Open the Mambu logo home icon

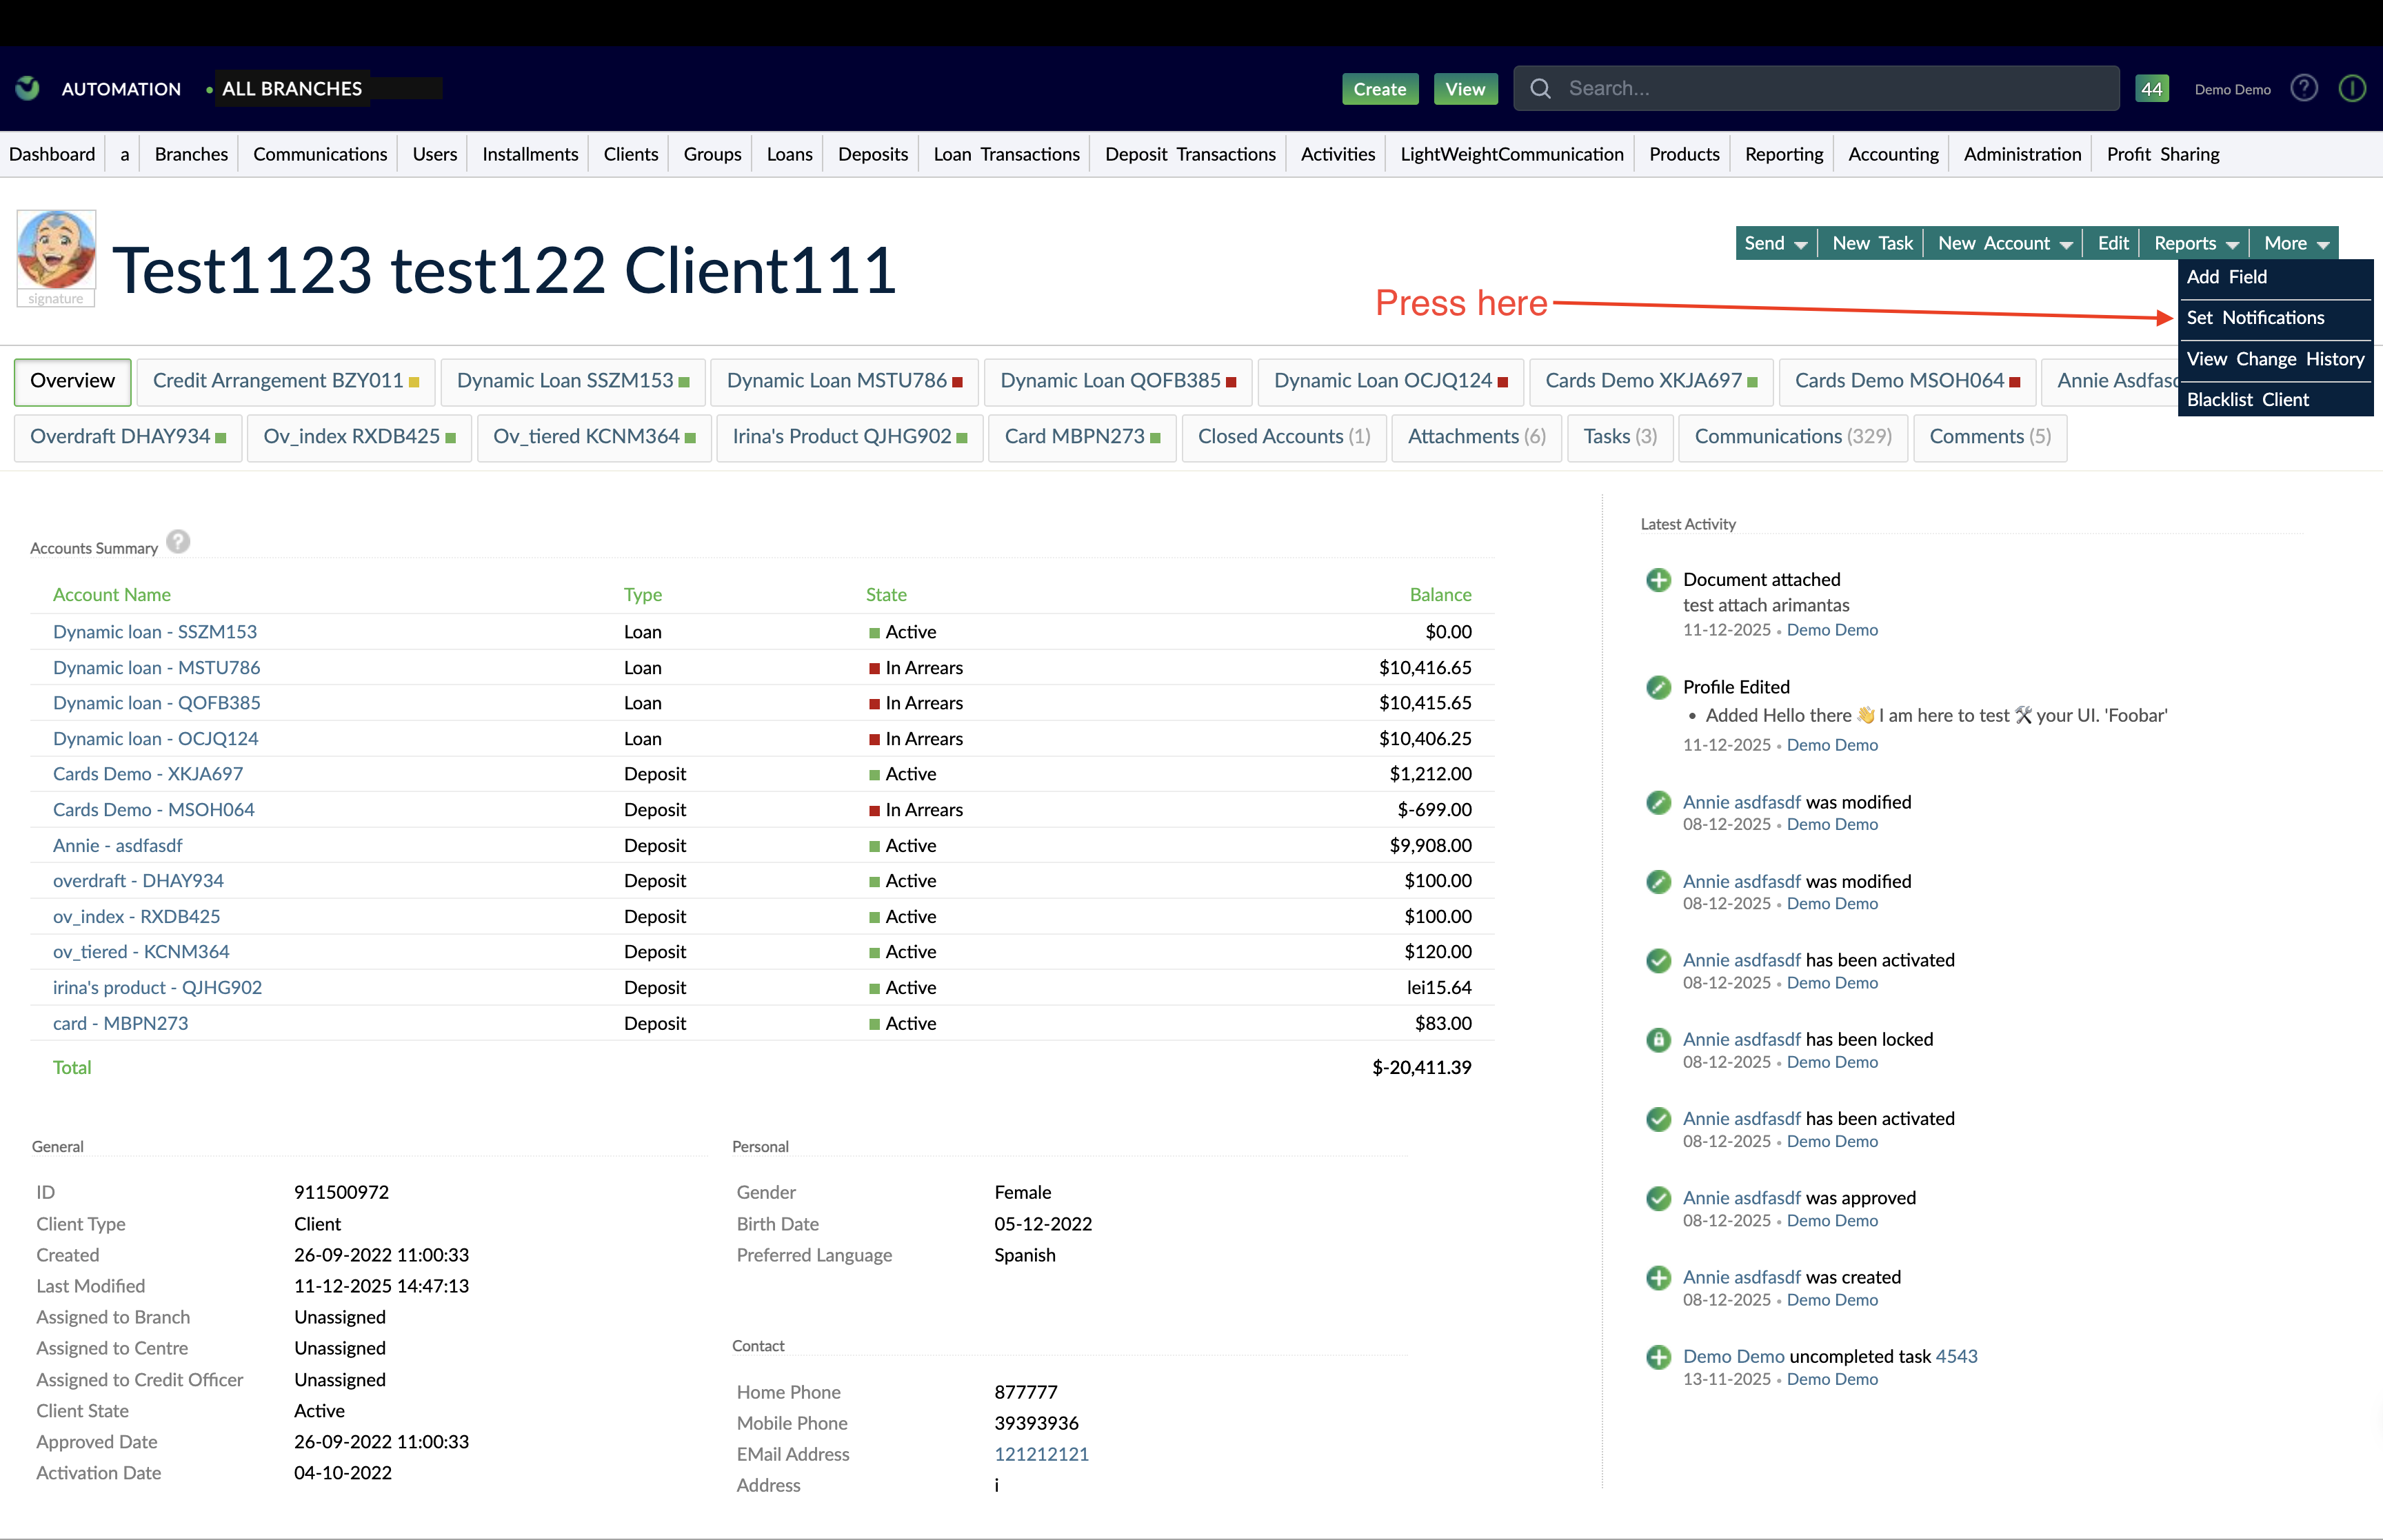(x=26, y=88)
